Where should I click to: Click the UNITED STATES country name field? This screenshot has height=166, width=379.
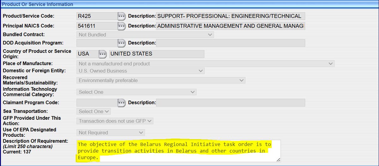[157, 54]
